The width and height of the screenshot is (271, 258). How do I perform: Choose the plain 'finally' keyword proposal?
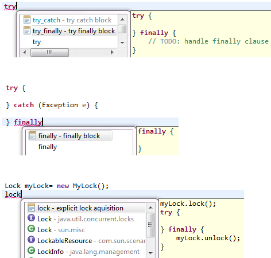click(48, 147)
